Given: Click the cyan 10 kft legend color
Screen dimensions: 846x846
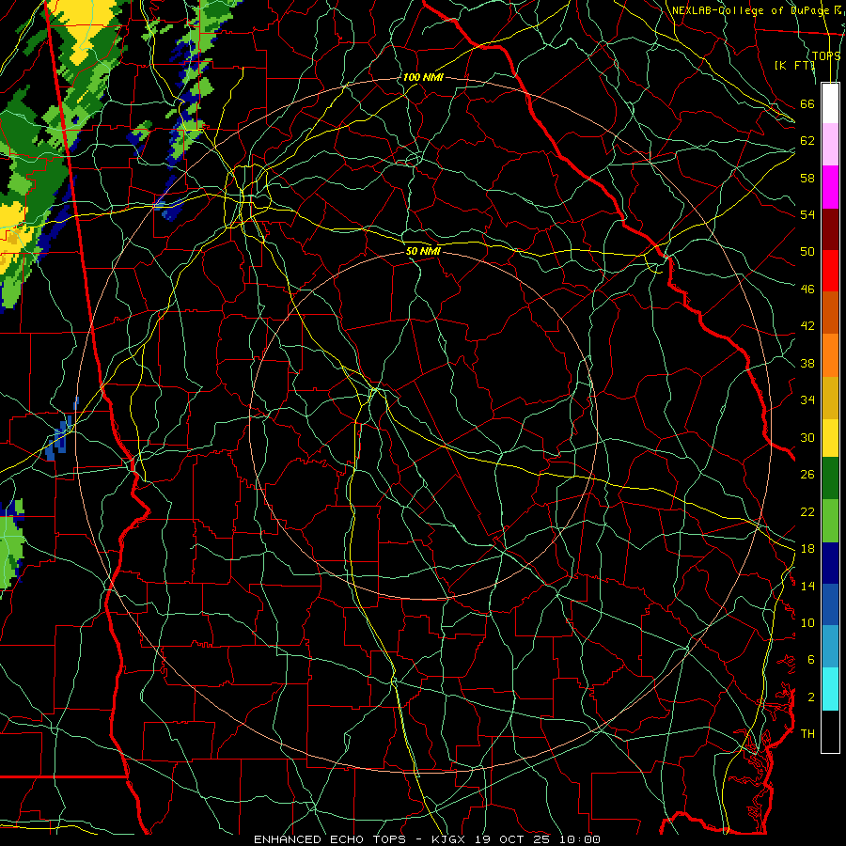Looking at the screenshot, I should click(830, 689).
